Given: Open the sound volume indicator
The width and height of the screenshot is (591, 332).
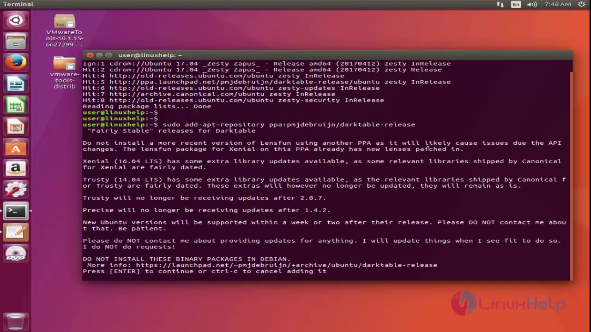Looking at the screenshot, I should click(x=532, y=4).
